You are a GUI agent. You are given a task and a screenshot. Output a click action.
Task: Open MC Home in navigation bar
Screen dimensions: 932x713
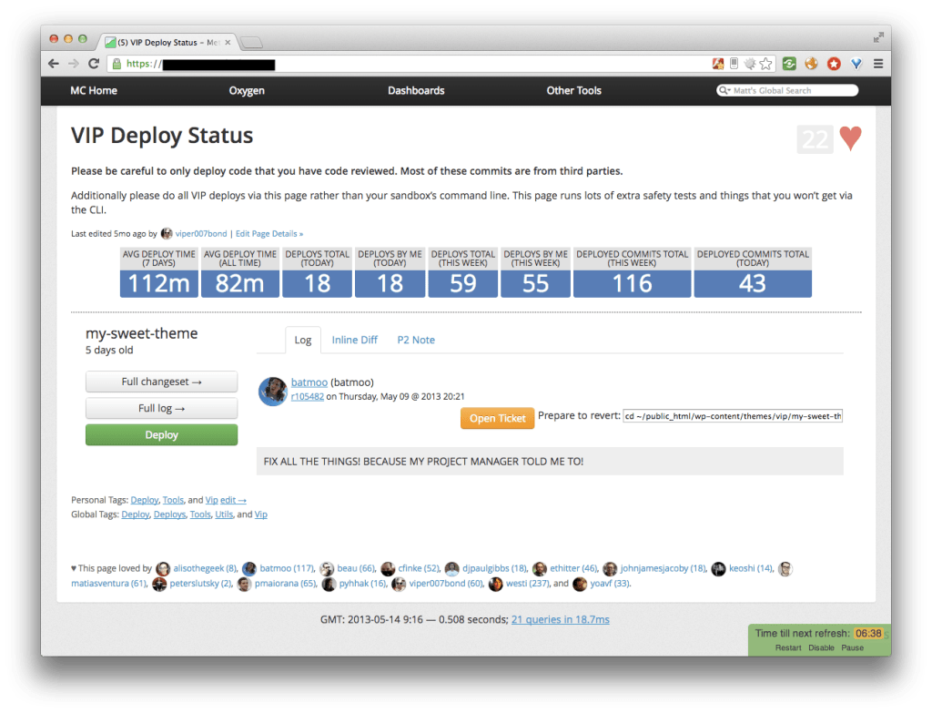pyautogui.click(x=94, y=90)
